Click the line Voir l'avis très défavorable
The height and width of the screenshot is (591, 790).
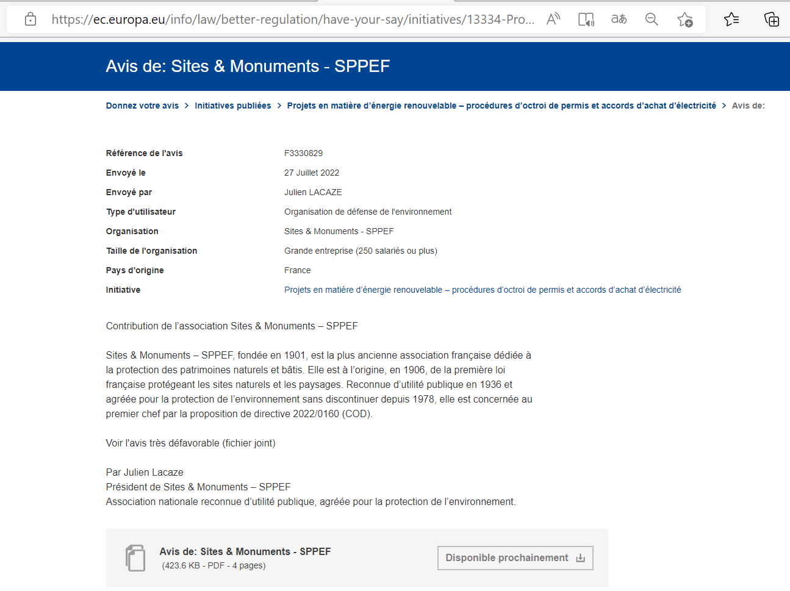(x=191, y=443)
